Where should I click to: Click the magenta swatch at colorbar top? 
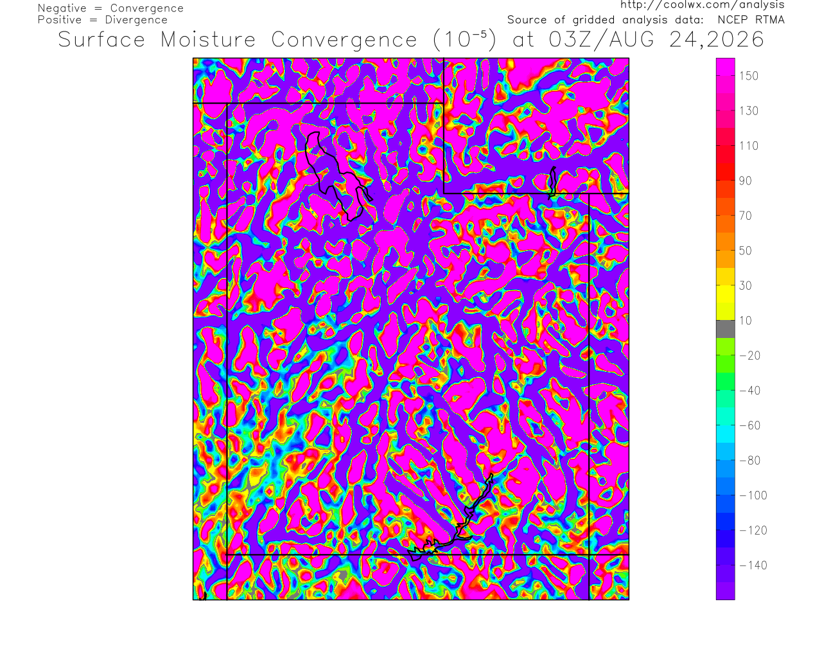(x=726, y=66)
